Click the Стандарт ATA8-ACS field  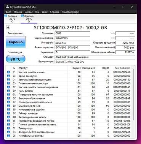click(95, 57)
